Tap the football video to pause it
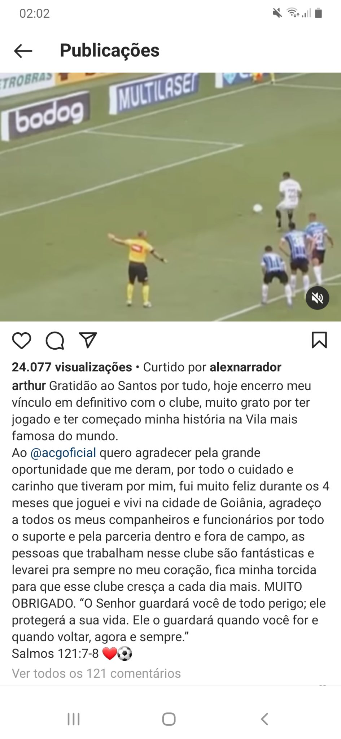Viewport: 341px width, 739px height. [170, 197]
